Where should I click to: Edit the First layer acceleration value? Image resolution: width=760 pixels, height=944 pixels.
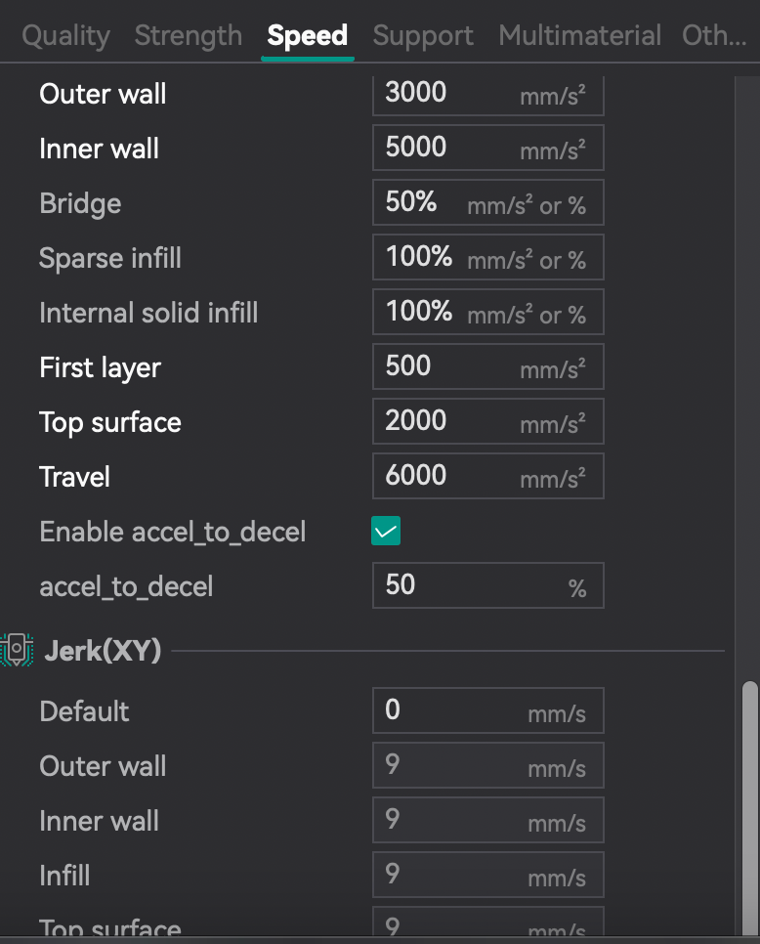449,366
